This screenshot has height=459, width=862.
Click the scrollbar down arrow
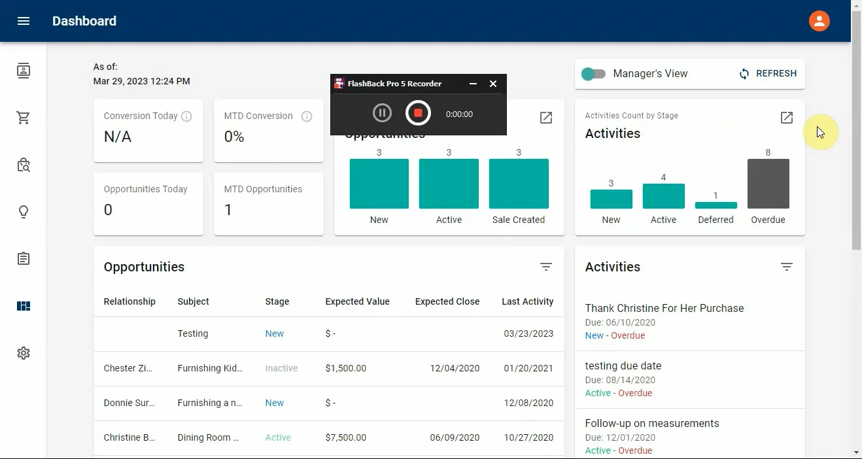[856, 452]
